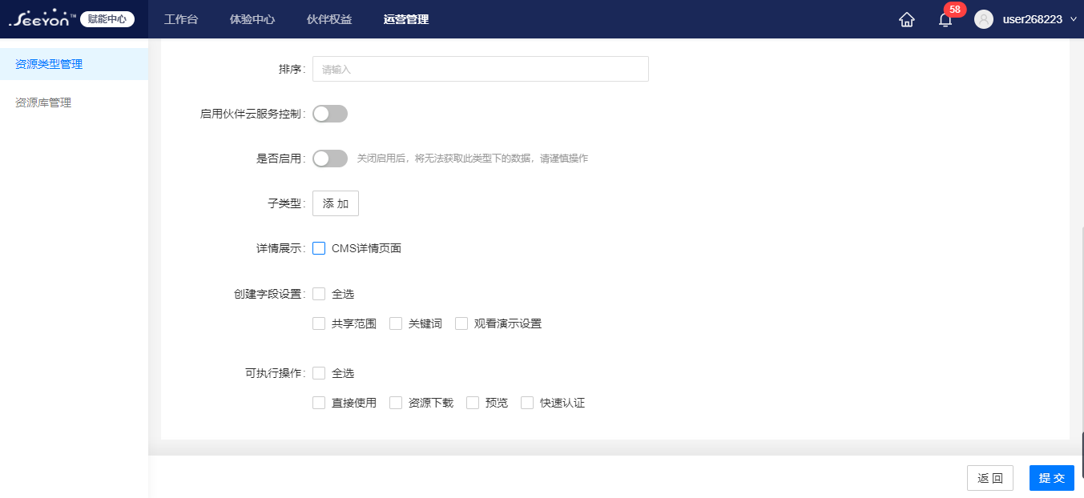This screenshot has height=498, width=1084.
Task: Click the user268223 username
Action: click(x=1033, y=19)
